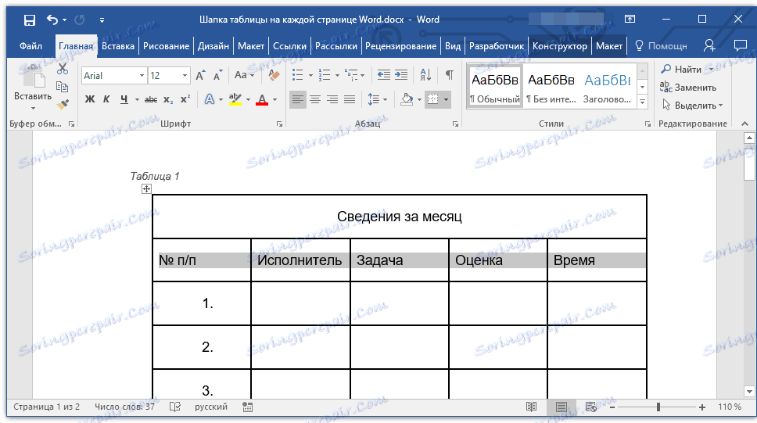This screenshot has height=423, width=757.
Task: Open the Шрифт dialog launcher
Action: [279, 124]
